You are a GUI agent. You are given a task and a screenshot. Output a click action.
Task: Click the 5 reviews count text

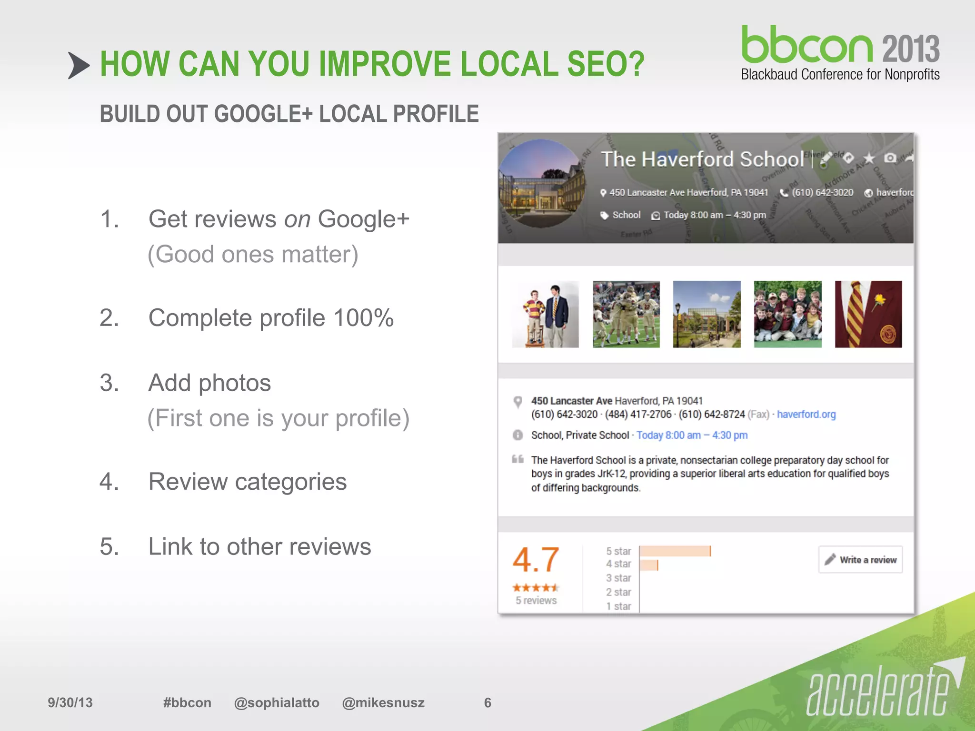pos(536,601)
